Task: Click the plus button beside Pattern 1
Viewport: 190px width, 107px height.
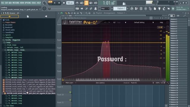Action: [x=128, y=9]
